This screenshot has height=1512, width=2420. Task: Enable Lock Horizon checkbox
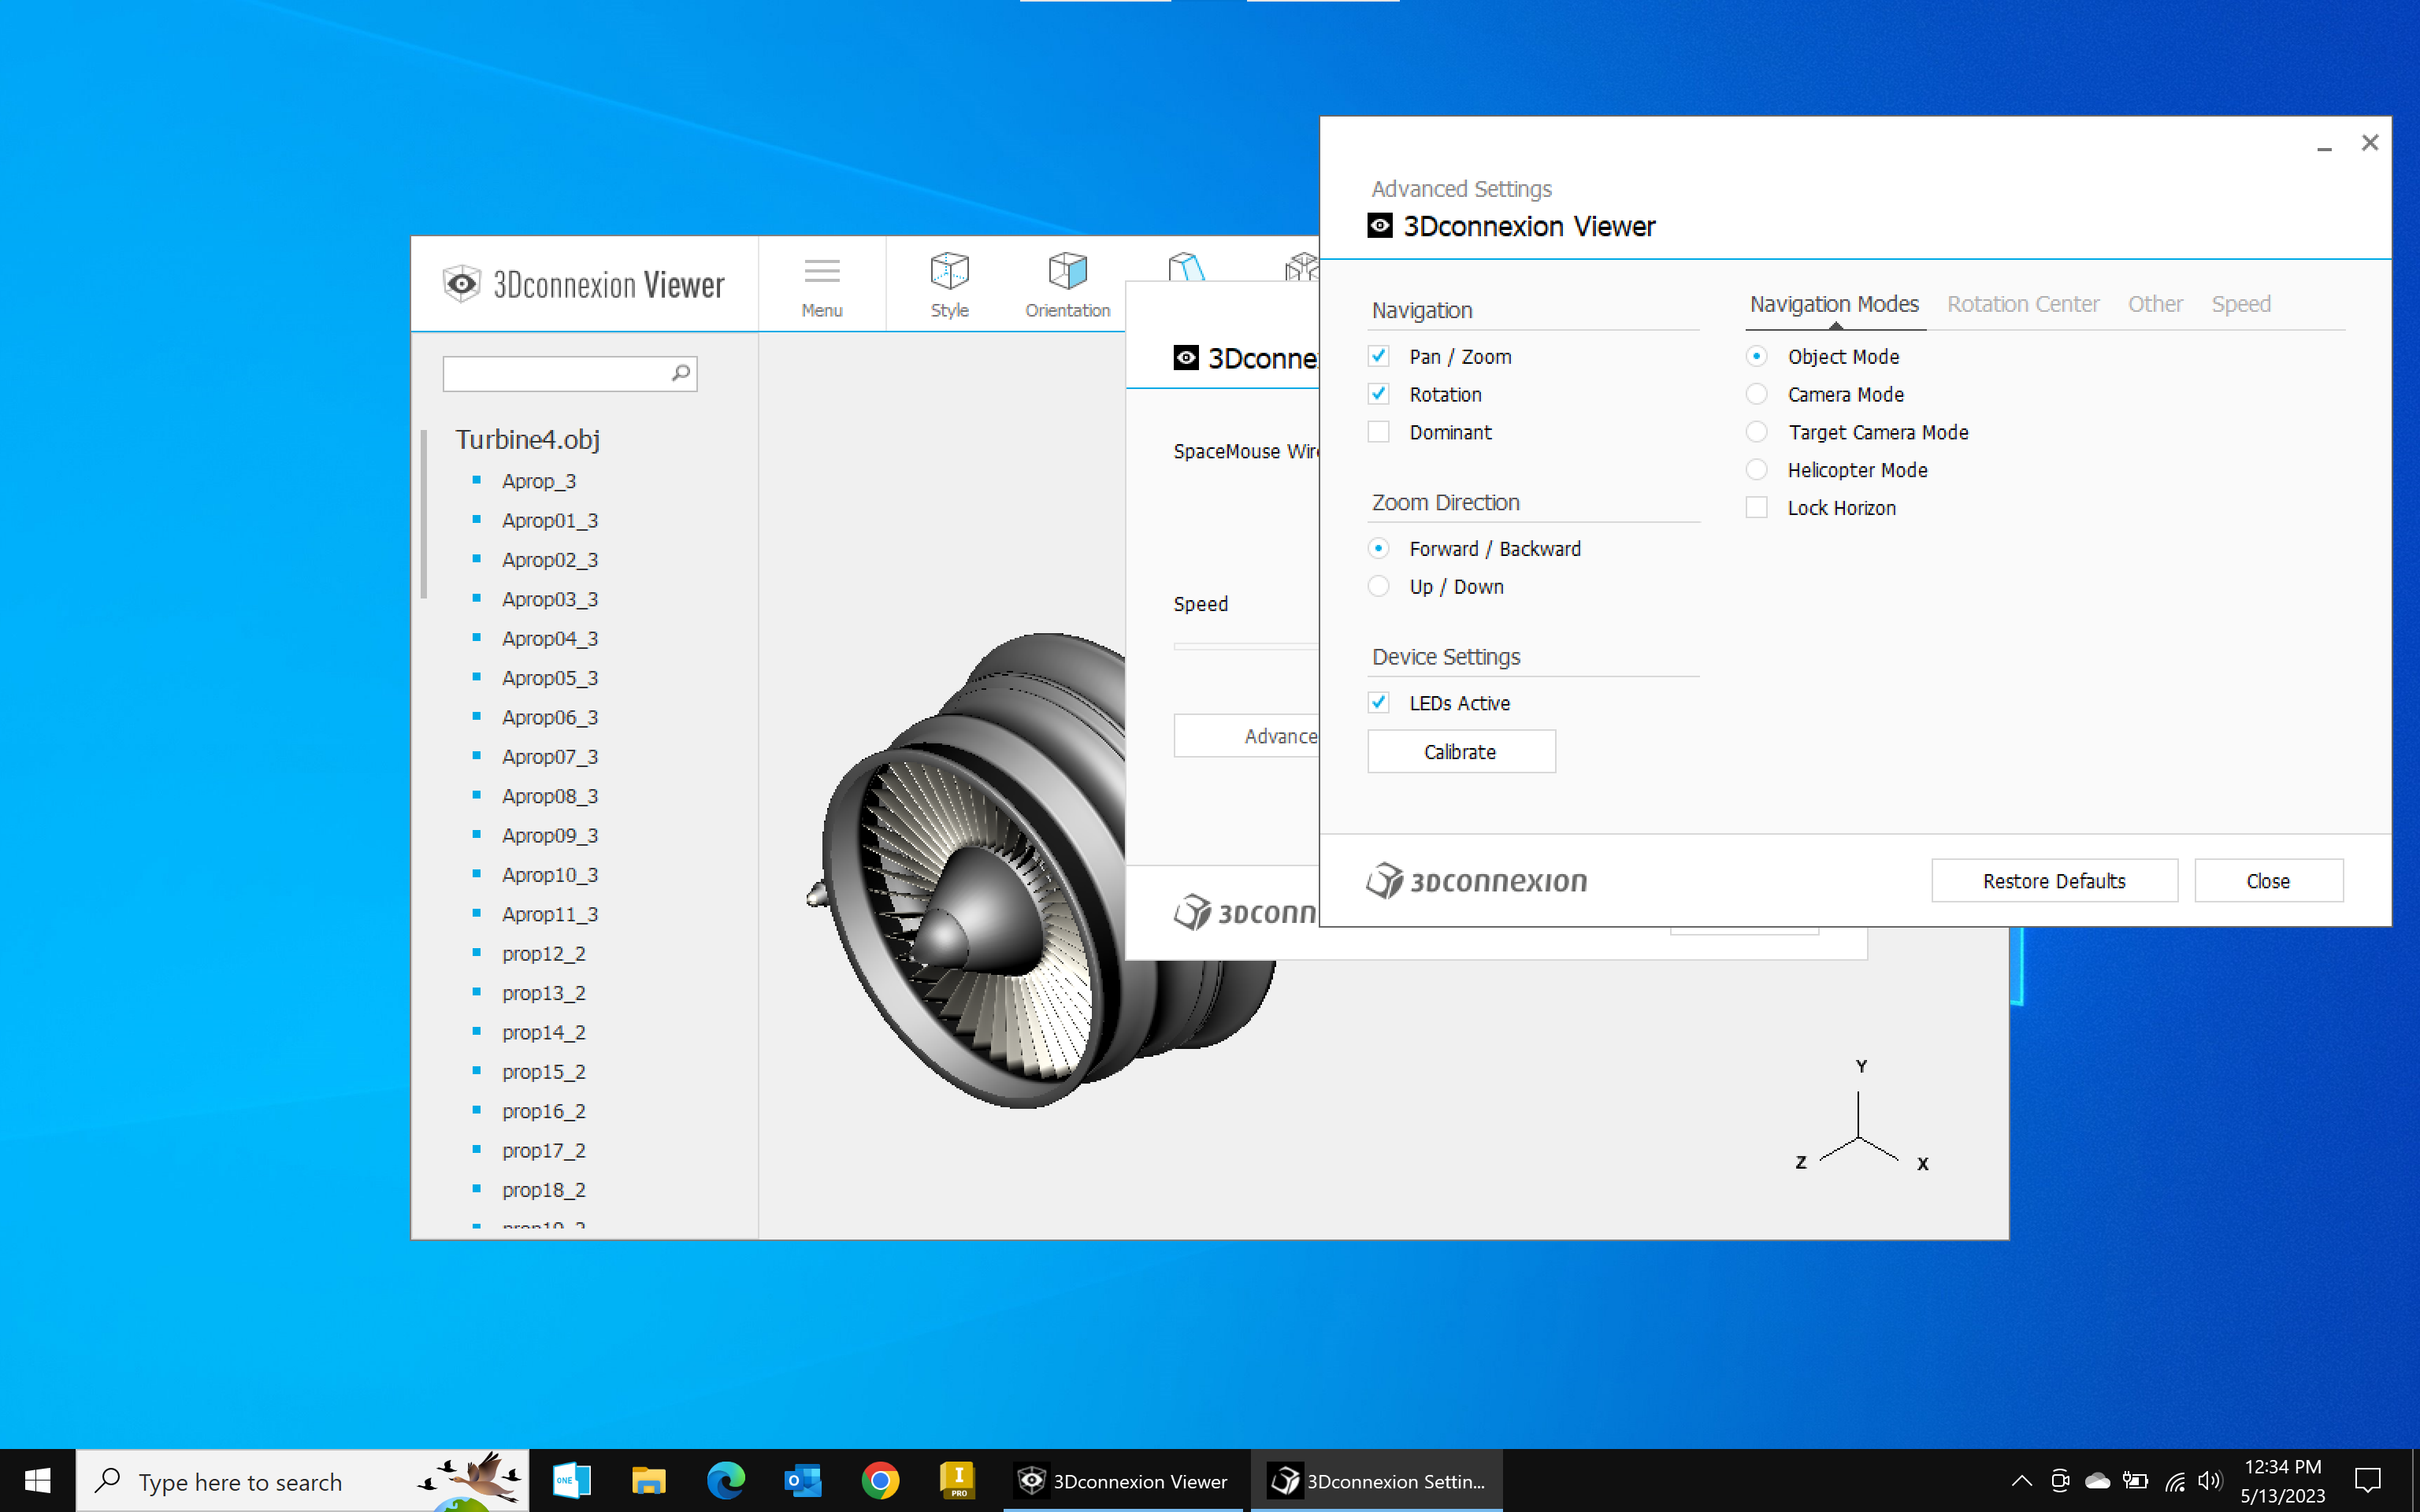click(1757, 508)
